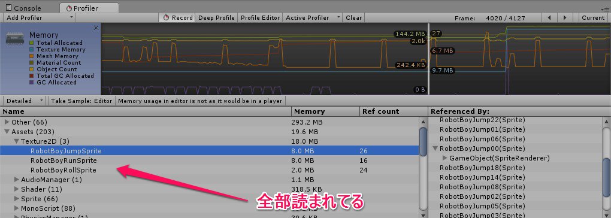
Task: Close the Memory profiler area
Action: (96, 28)
